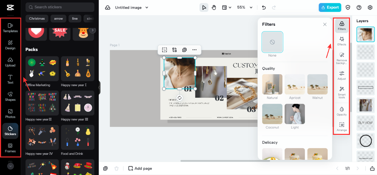Go to next page arrow

click(x=358, y=169)
